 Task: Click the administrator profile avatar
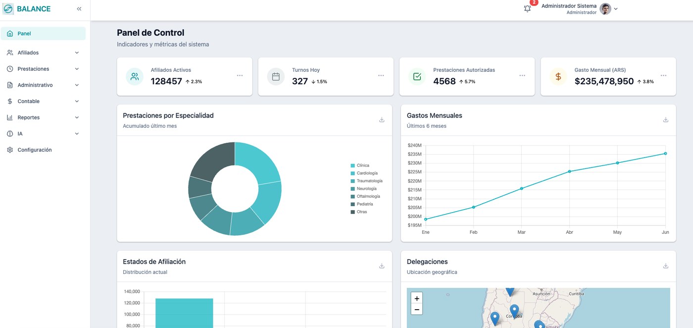click(x=605, y=9)
